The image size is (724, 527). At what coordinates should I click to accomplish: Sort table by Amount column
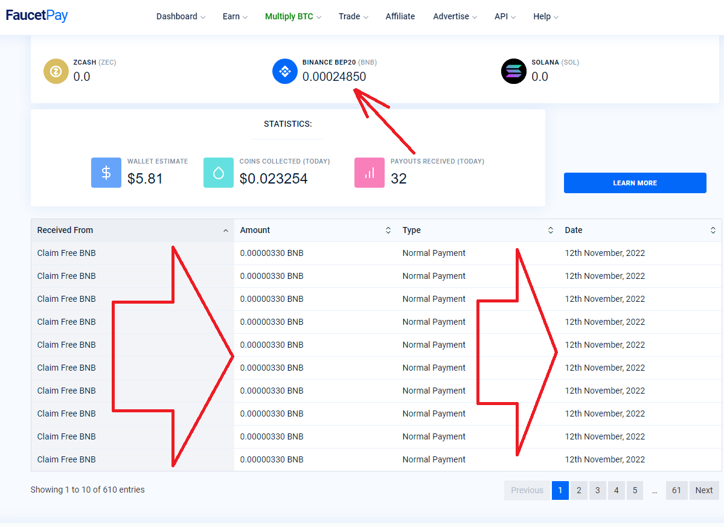click(315, 230)
